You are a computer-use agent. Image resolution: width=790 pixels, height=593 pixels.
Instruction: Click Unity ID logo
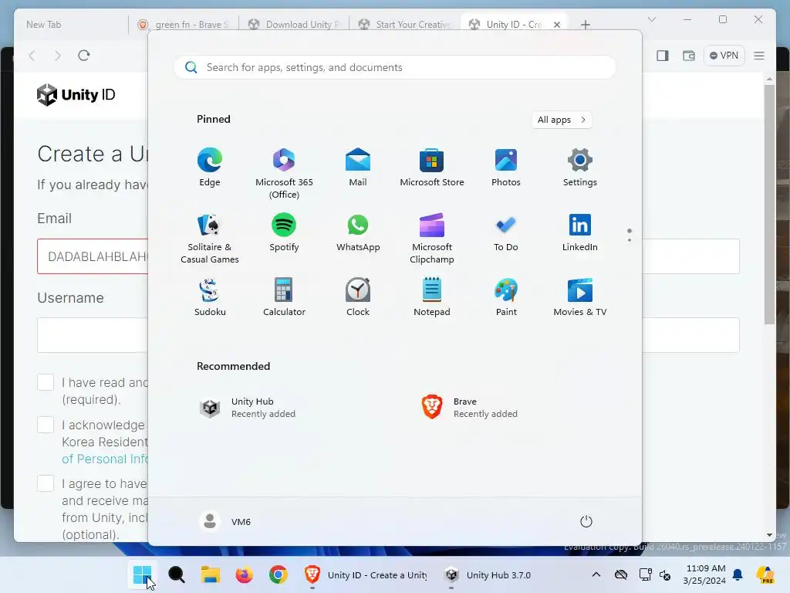(76, 95)
